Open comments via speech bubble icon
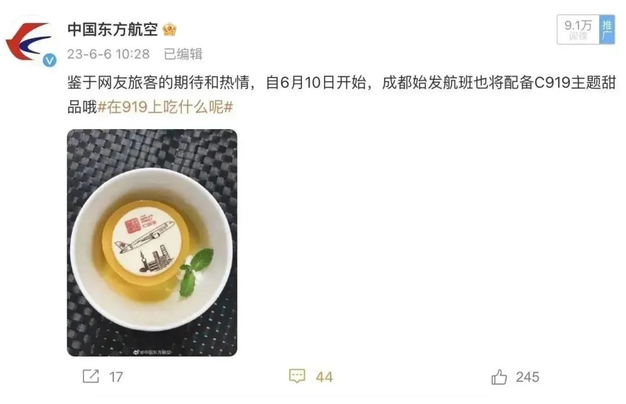This screenshot has width=626, height=404. (x=297, y=376)
